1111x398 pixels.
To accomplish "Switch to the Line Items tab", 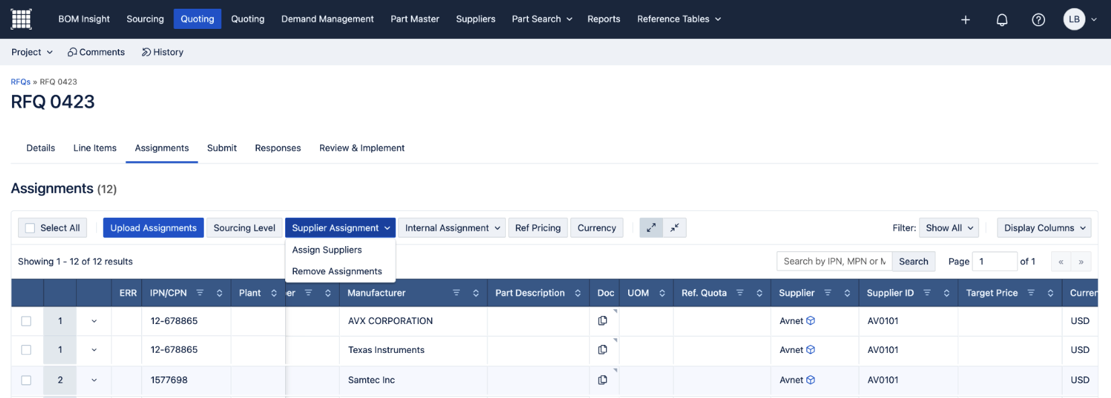I will point(95,148).
